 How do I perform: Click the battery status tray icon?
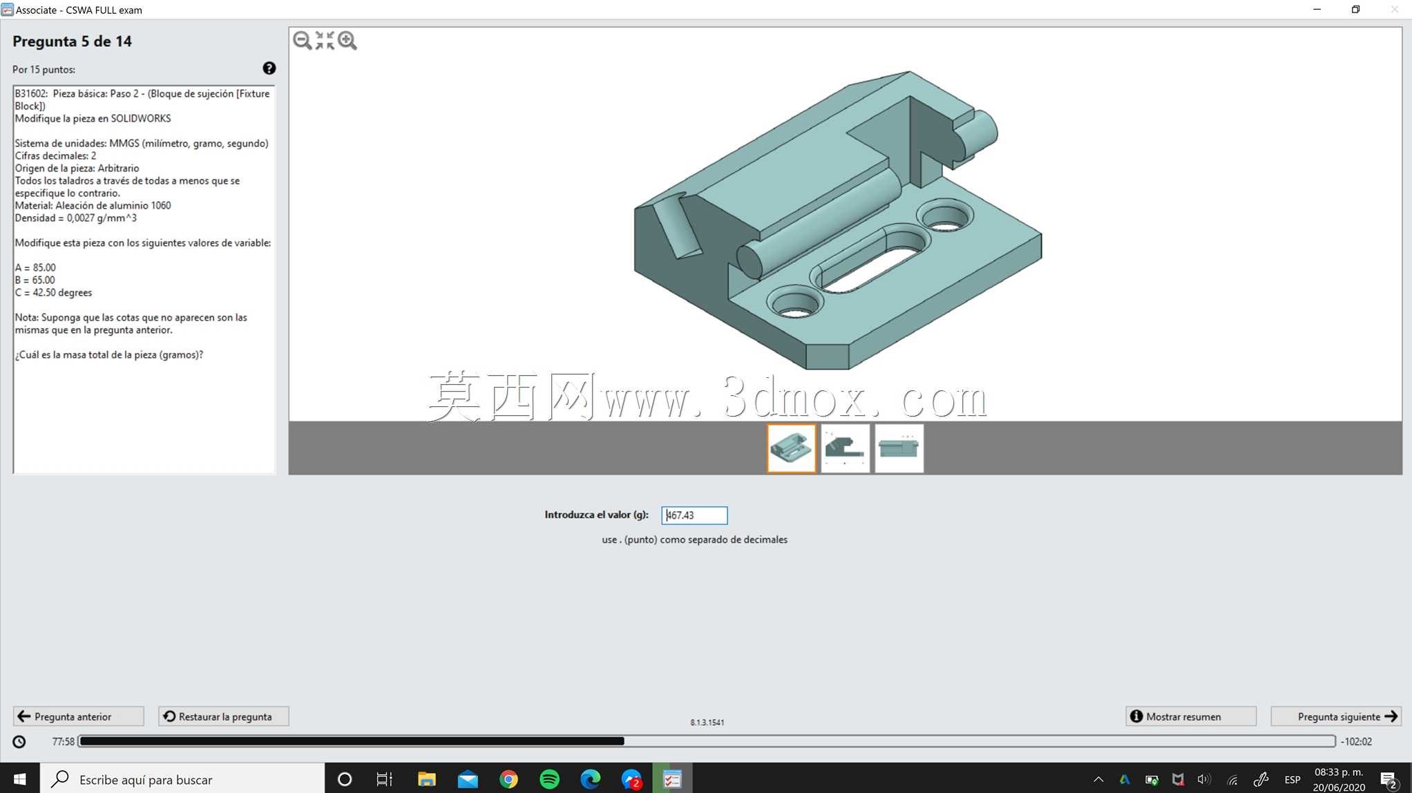tap(1152, 780)
